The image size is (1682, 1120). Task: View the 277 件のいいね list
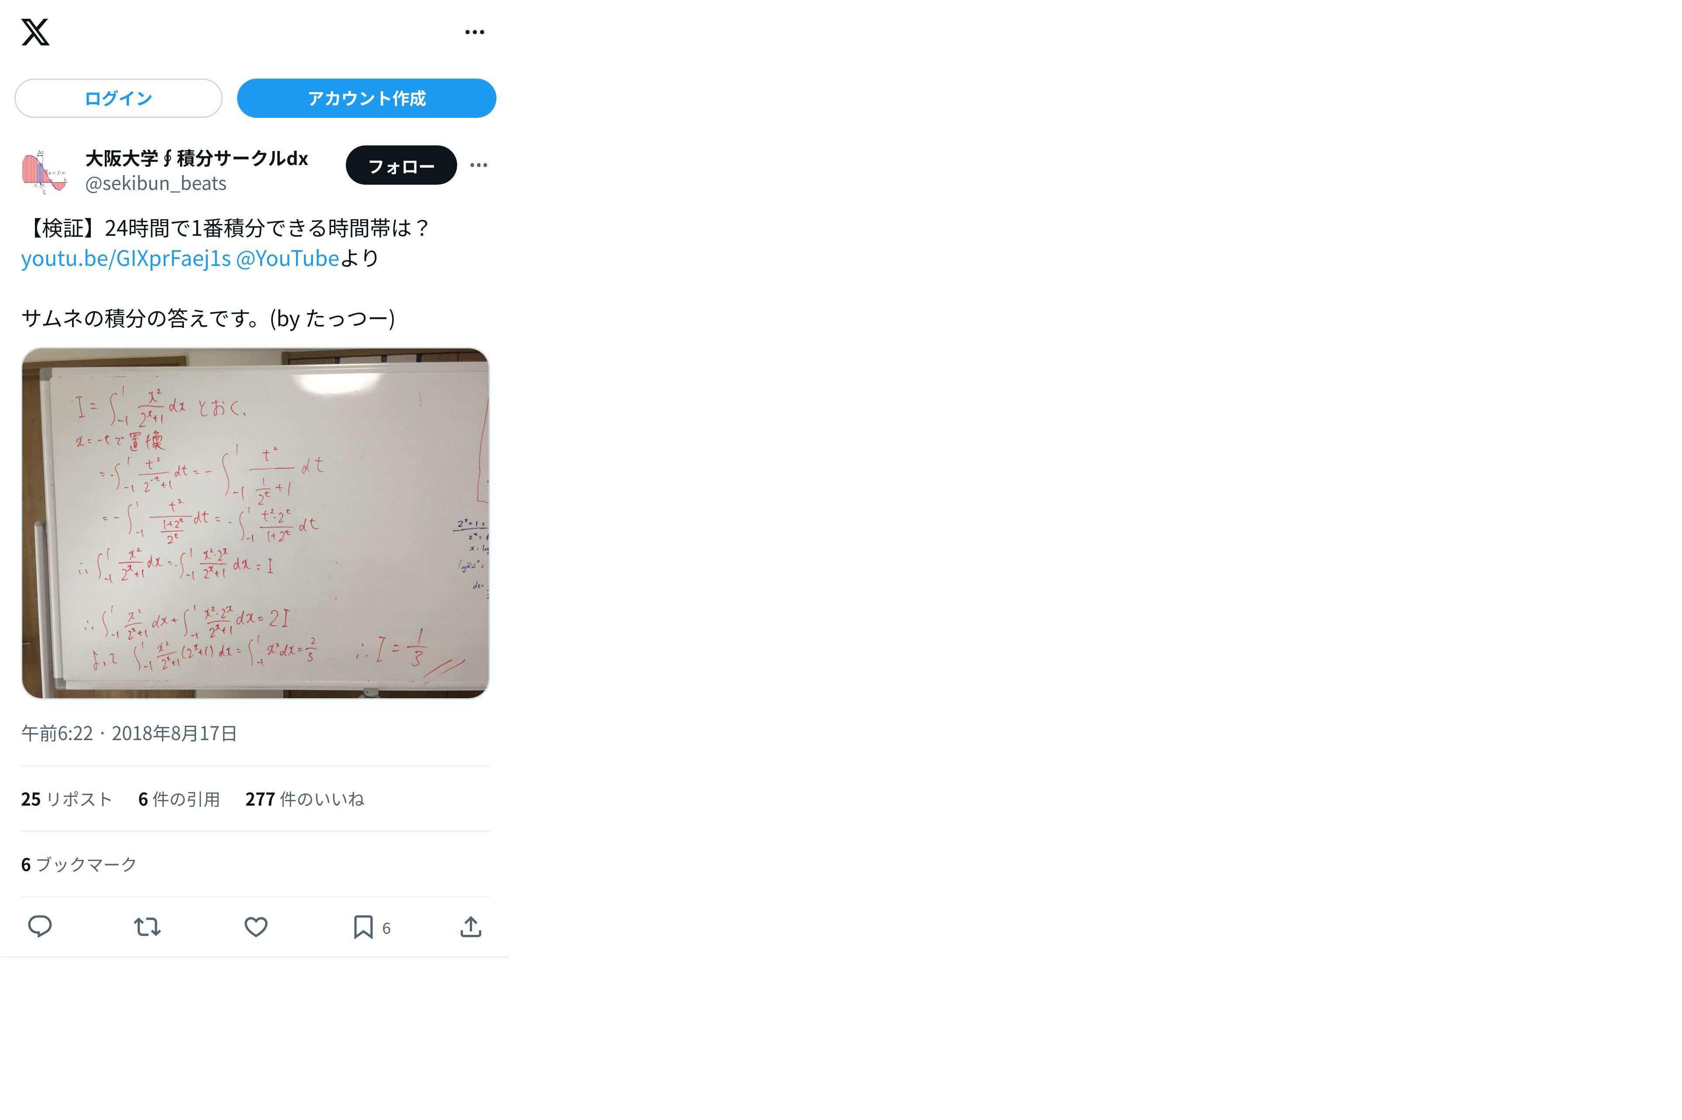[x=305, y=800]
